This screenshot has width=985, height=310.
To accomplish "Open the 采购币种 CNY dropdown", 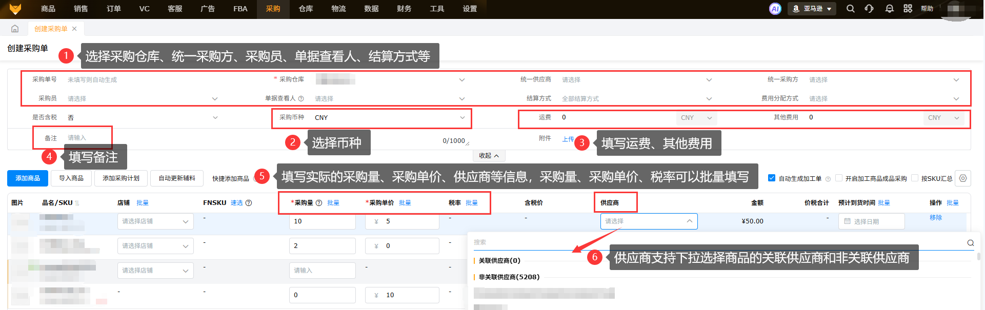I will coord(391,117).
